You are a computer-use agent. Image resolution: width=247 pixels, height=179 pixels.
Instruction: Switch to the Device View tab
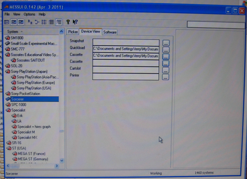[91, 31]
